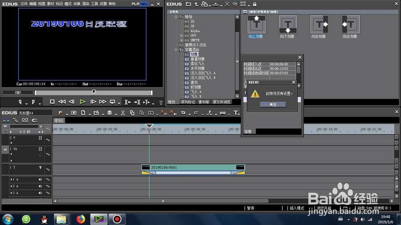The image size is (401, 225).
Task: Click the Add cut point icon
Action: pos(209,113)
